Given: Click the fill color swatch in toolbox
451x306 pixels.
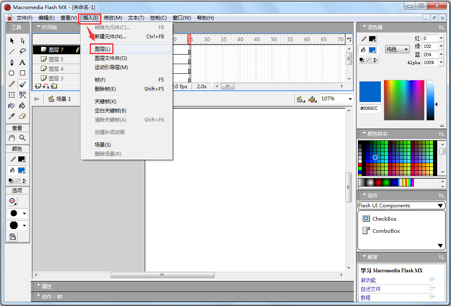Looking at the screenshot, I should click(22, 170).
